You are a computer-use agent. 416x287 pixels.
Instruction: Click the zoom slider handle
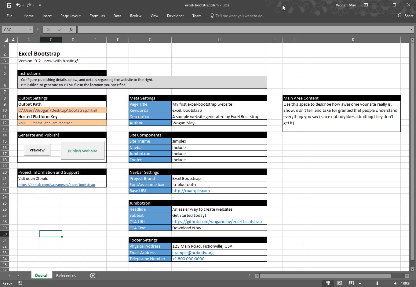[x=378, y=283]
